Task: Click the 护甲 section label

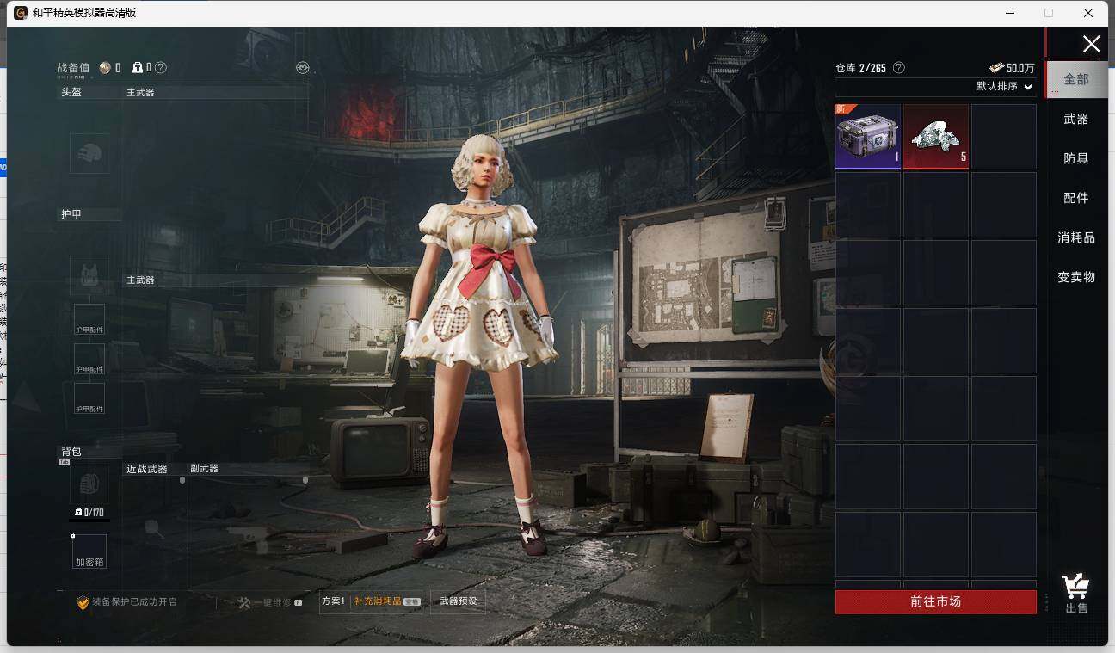Action: click(x=71, y=214)
